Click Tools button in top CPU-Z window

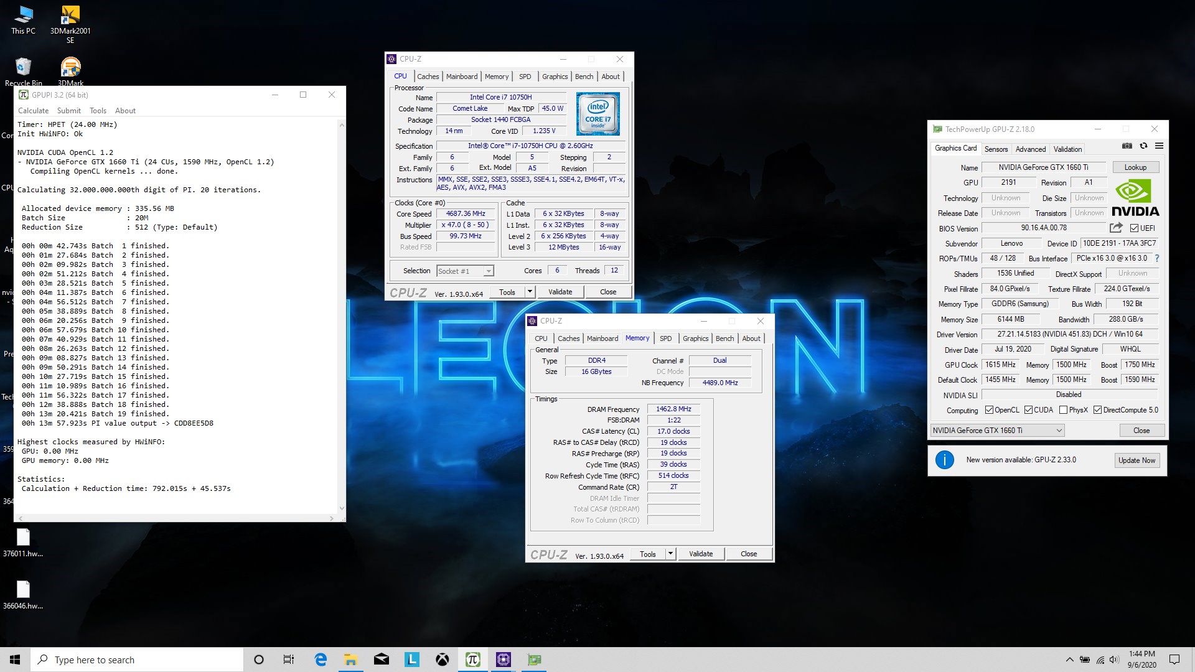click(507, 292)
